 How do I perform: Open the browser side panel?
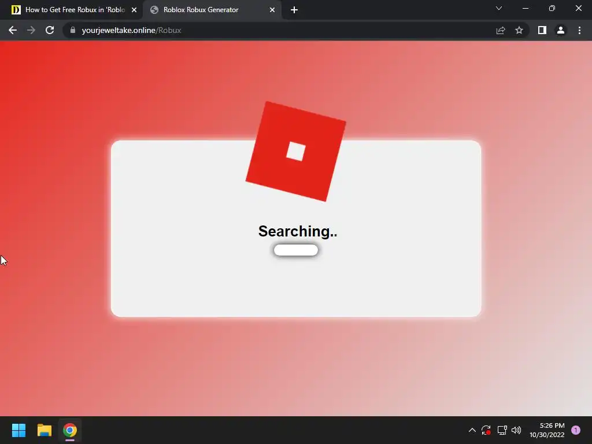[x=542, y=30]
